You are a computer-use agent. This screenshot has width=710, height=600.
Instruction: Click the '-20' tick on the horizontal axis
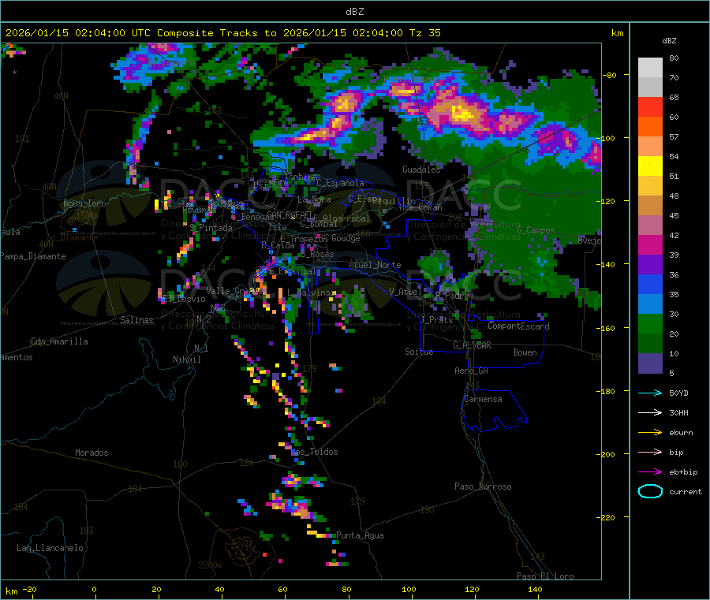click(x=29, y=589)
